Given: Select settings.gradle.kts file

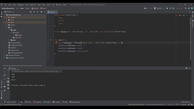Looking at the screenshot, I should [15, 53].
